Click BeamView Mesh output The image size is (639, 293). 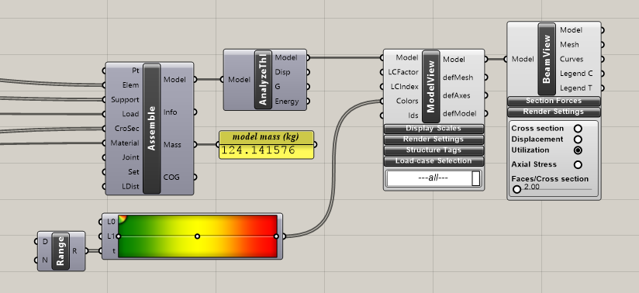tap(569, 44)
